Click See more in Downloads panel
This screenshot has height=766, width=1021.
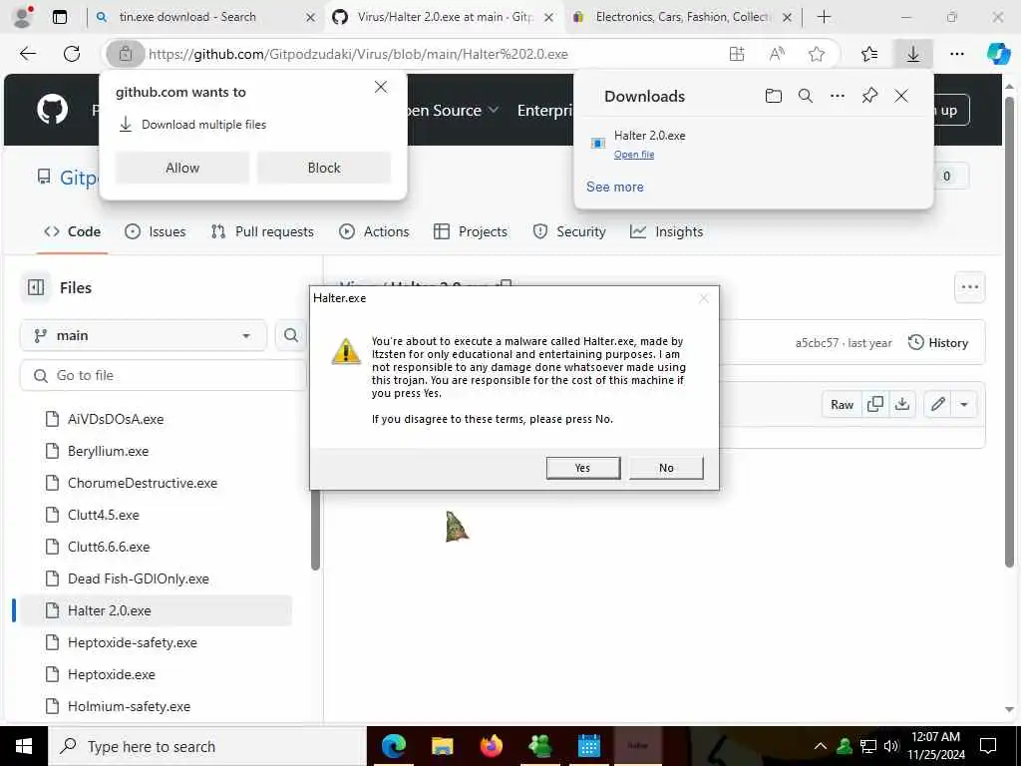(x=614, y=187)
